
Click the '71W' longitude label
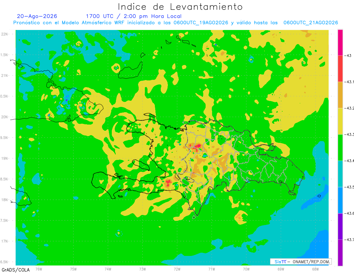(x=212, y=269)
